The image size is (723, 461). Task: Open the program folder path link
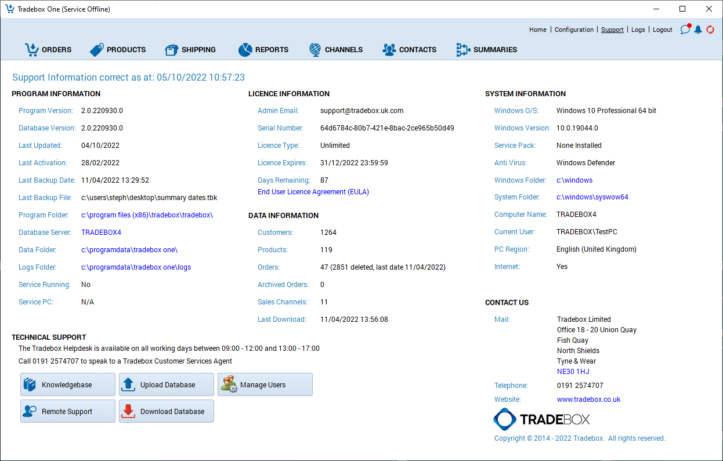click(147, 215)
